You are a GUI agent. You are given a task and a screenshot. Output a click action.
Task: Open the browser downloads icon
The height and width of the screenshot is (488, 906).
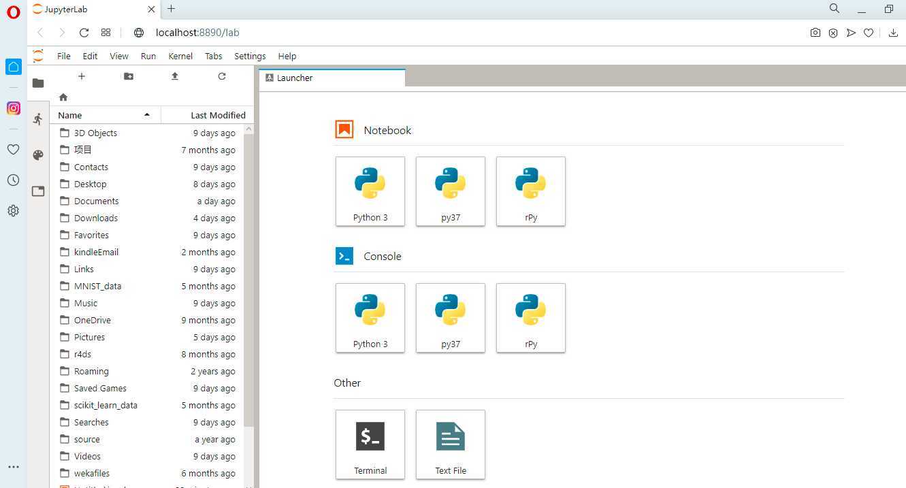[893, 33]
